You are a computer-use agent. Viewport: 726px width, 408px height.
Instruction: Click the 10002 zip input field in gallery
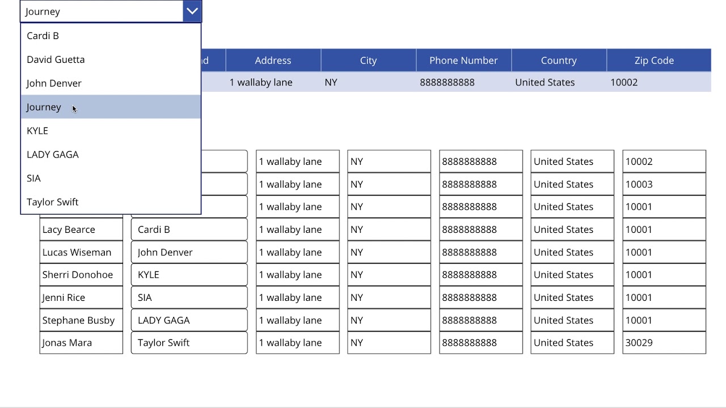664,161
